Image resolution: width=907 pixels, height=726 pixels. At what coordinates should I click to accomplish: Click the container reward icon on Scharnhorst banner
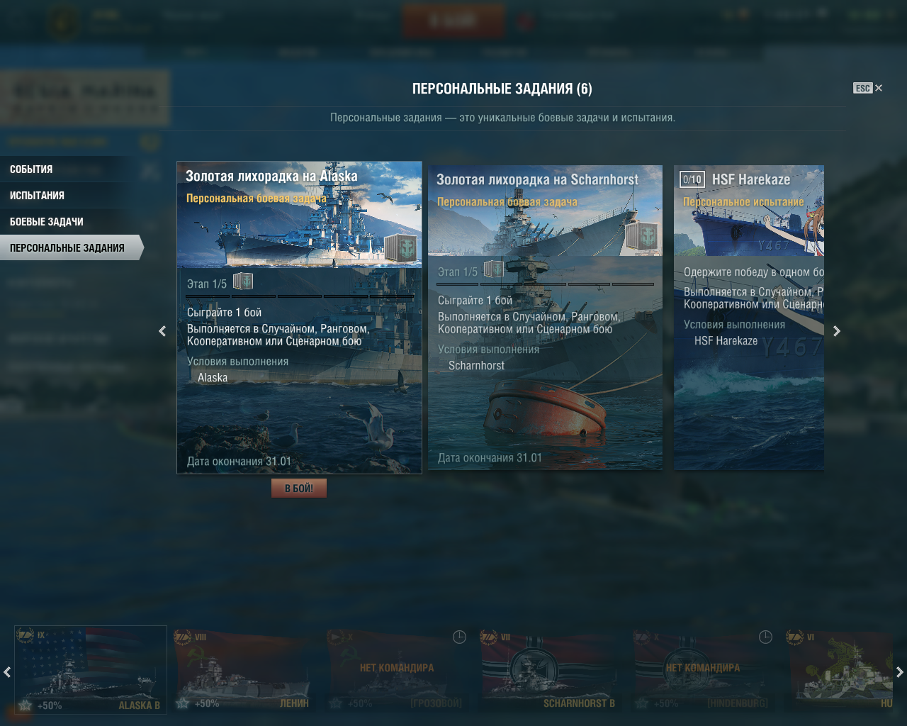pyautogui.click(x=641, y=236)
